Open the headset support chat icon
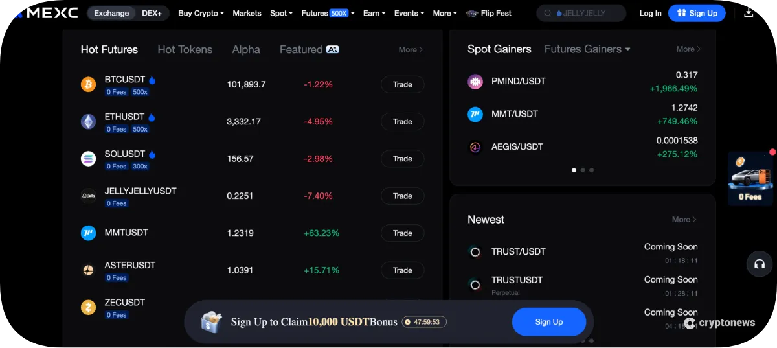777x348 pixels. coord(760,264)
